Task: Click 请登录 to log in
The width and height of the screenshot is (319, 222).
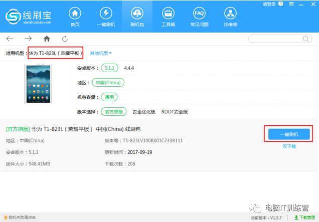Action: pyautogui.click(x=269, y=4)
